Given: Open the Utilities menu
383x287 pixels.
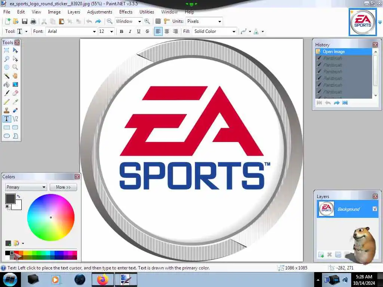Looking at the screenshot, I should tap(147, 12).
